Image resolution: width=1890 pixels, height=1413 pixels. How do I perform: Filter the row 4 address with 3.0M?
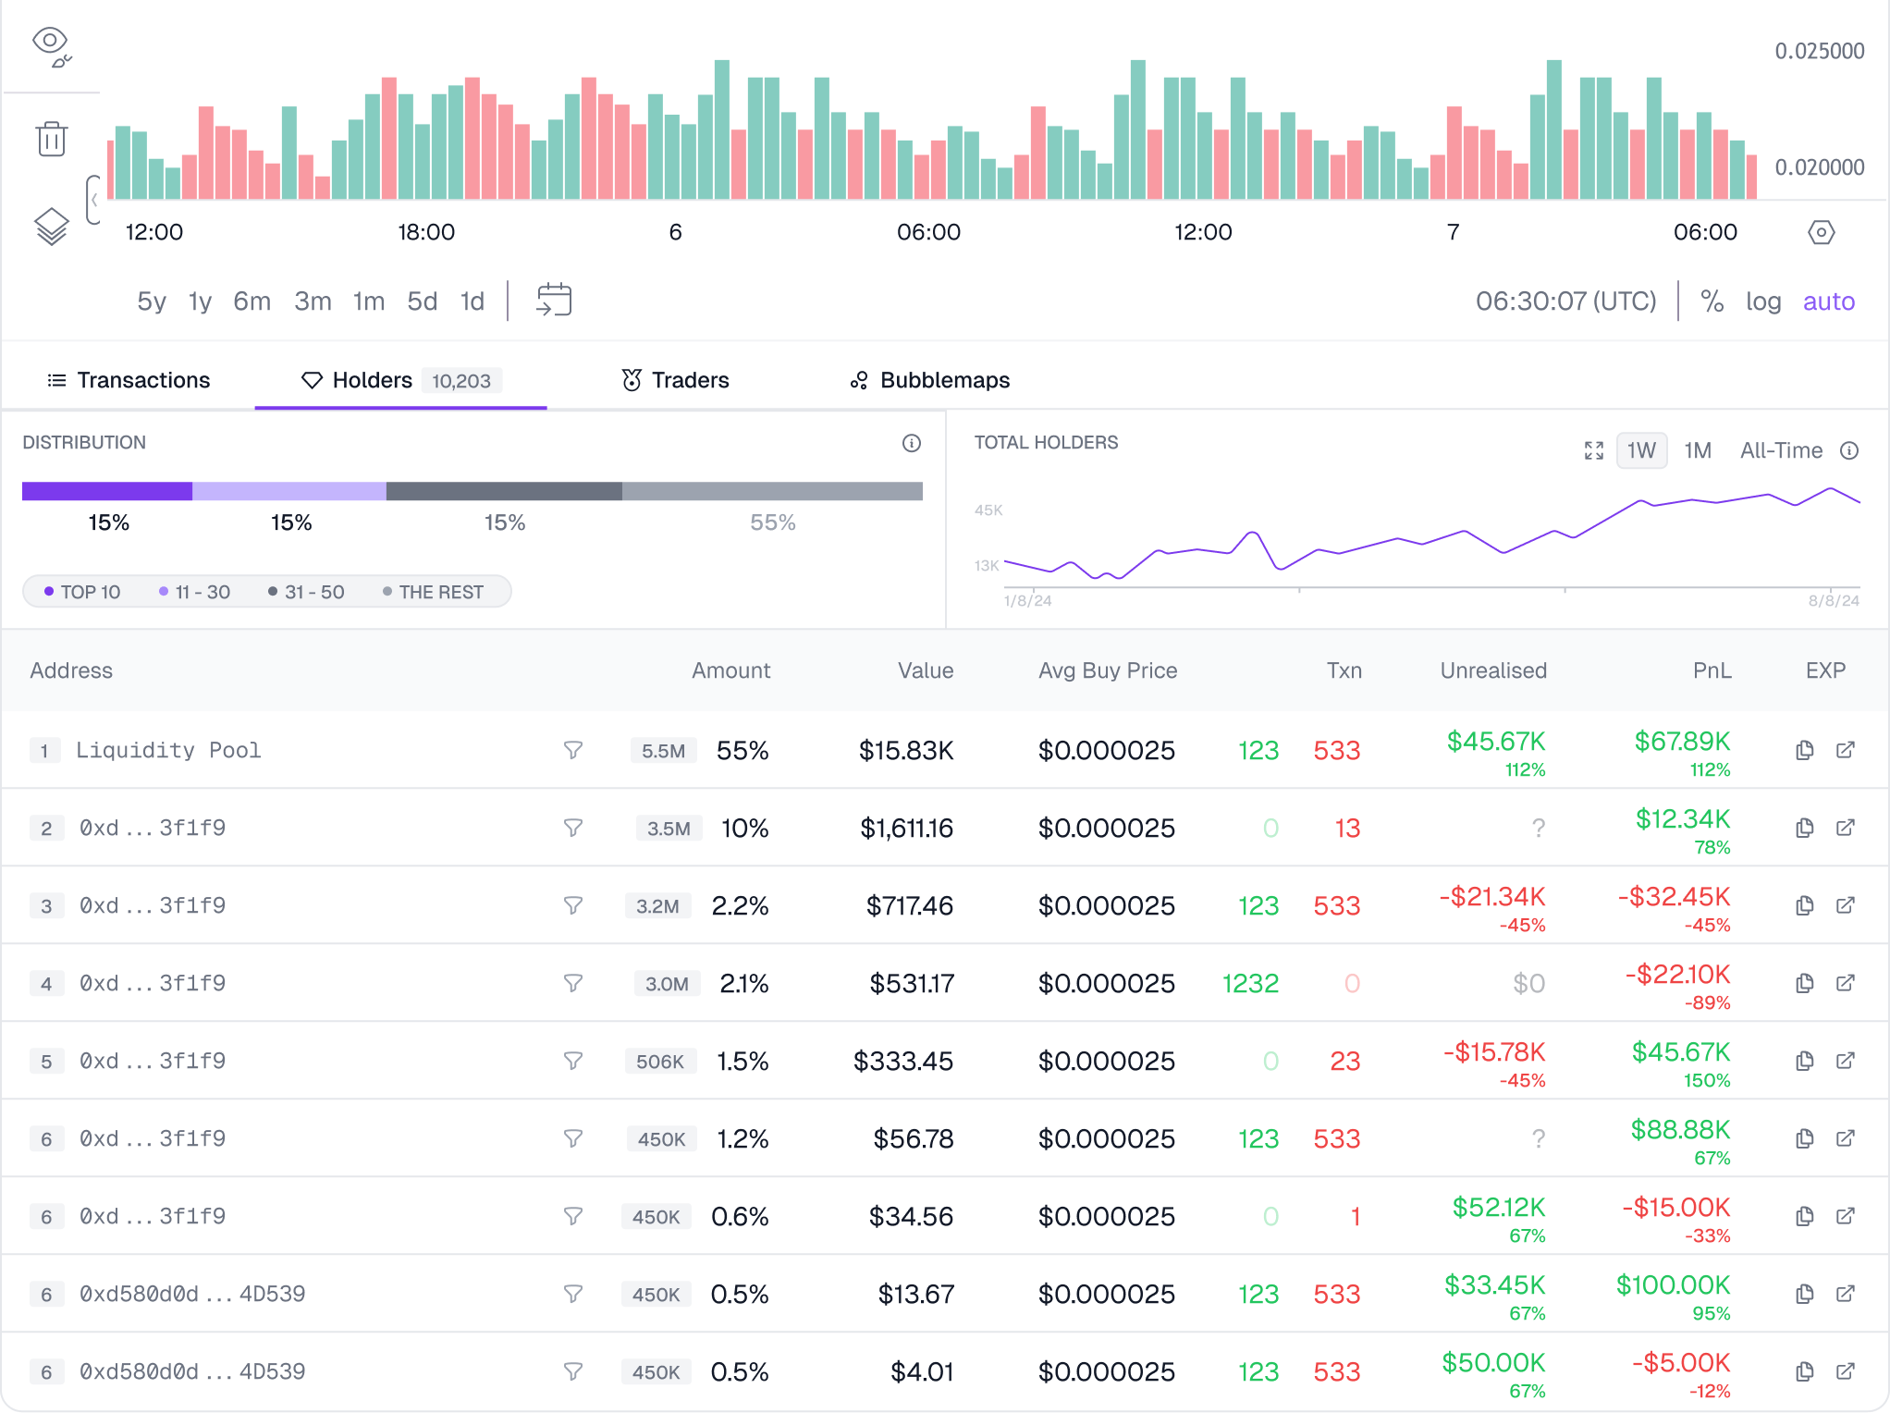point(573,983)
